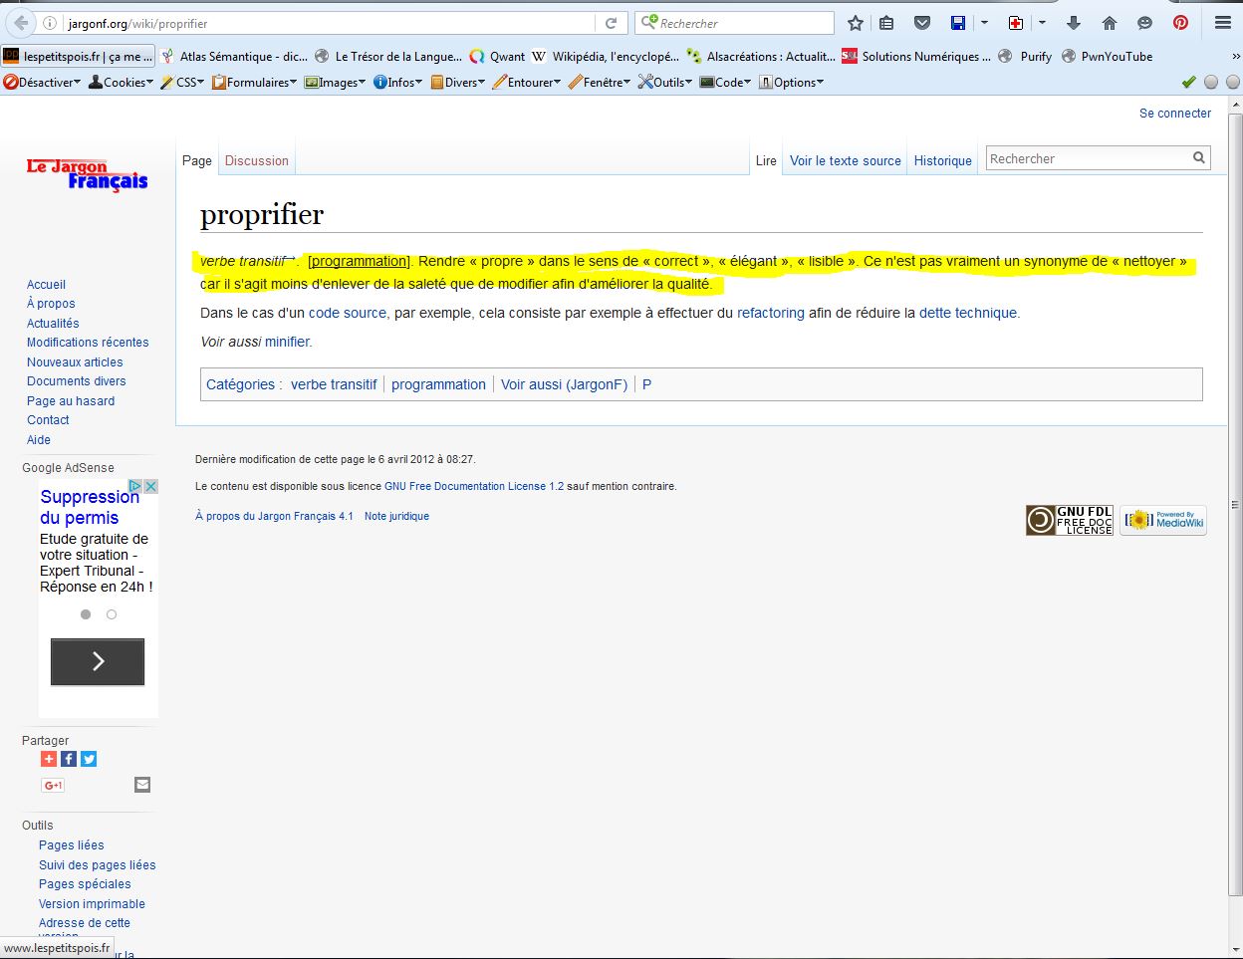Bookmark this page with the star icon
The width and height of the screenshot is (1243, 959).
856,23
